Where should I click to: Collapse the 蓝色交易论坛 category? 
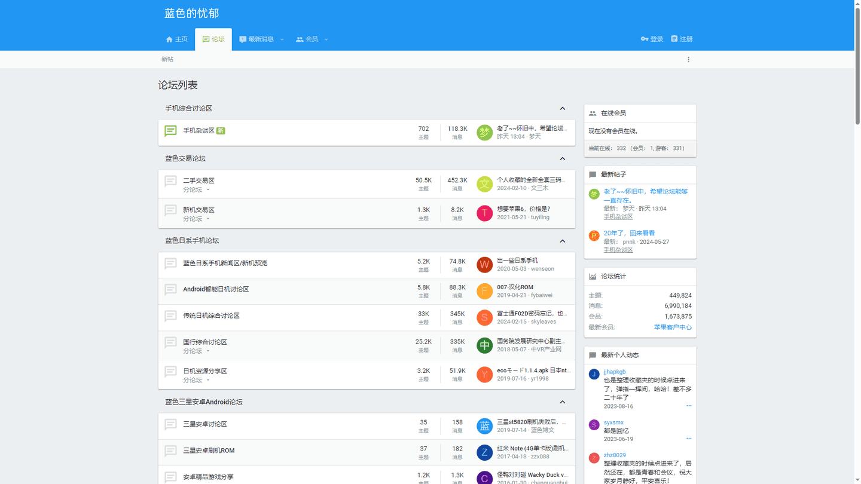[562, 159]
